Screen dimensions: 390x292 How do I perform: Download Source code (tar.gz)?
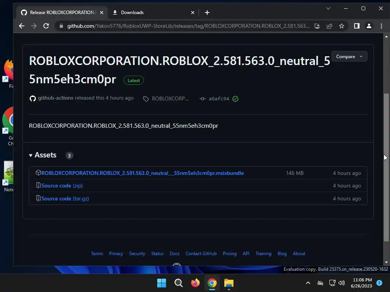click(x=65, y=198)
